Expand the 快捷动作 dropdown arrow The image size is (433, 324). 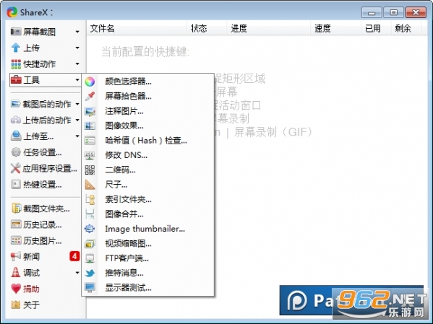pyautogui.click(x=77, y=64)
